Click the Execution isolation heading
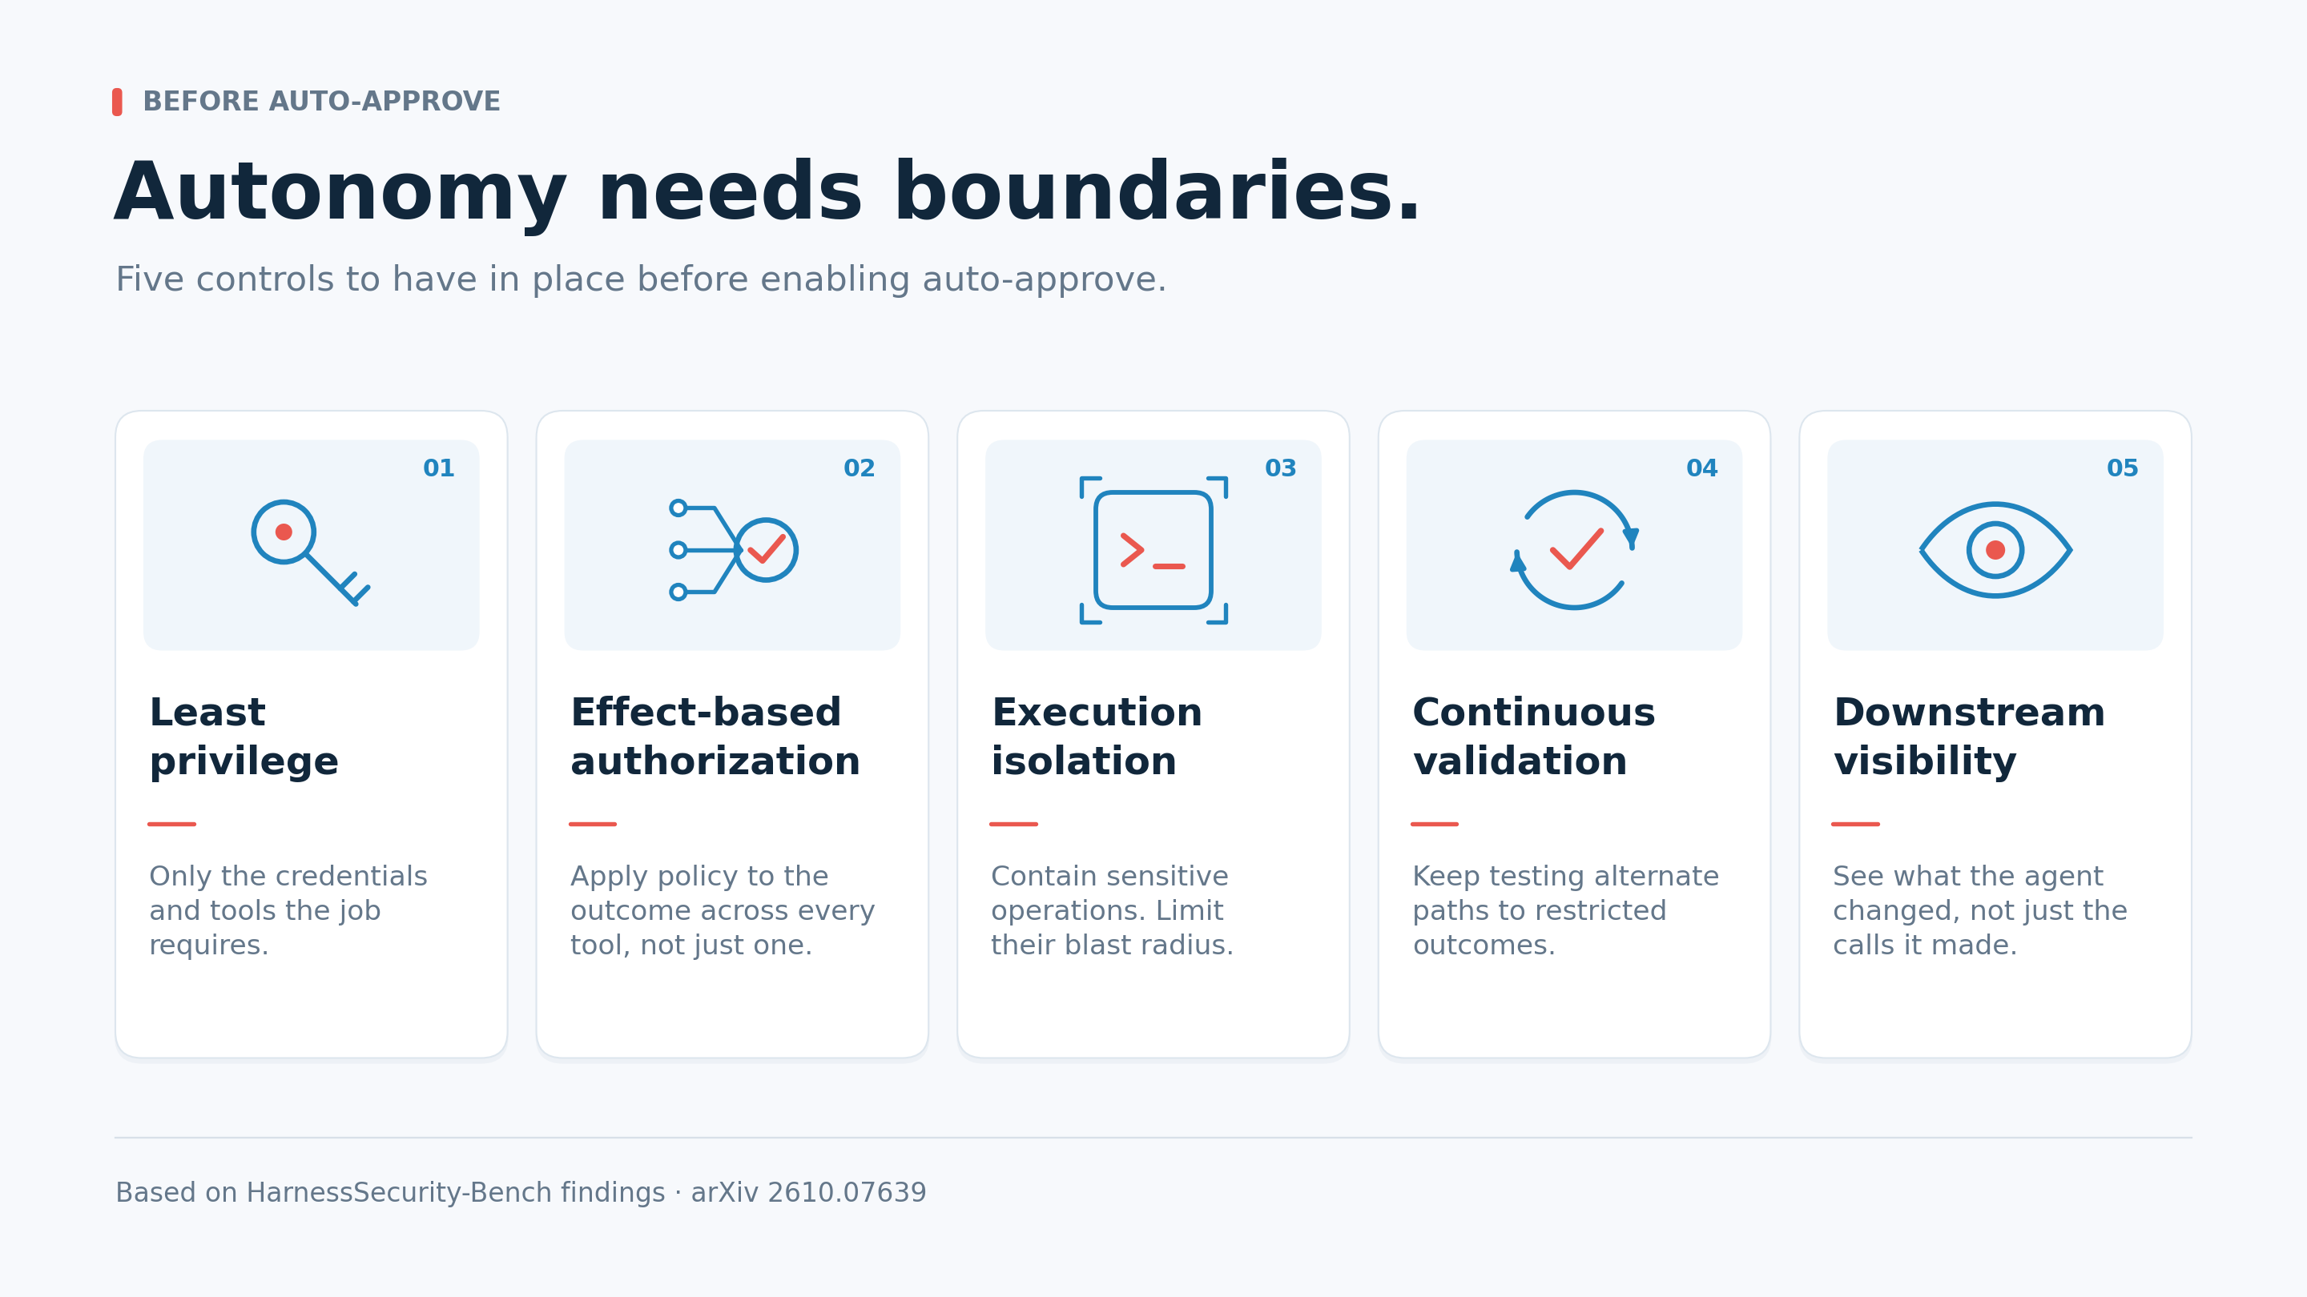This screenshot has width=2307, height=1297. point(1096,737)
